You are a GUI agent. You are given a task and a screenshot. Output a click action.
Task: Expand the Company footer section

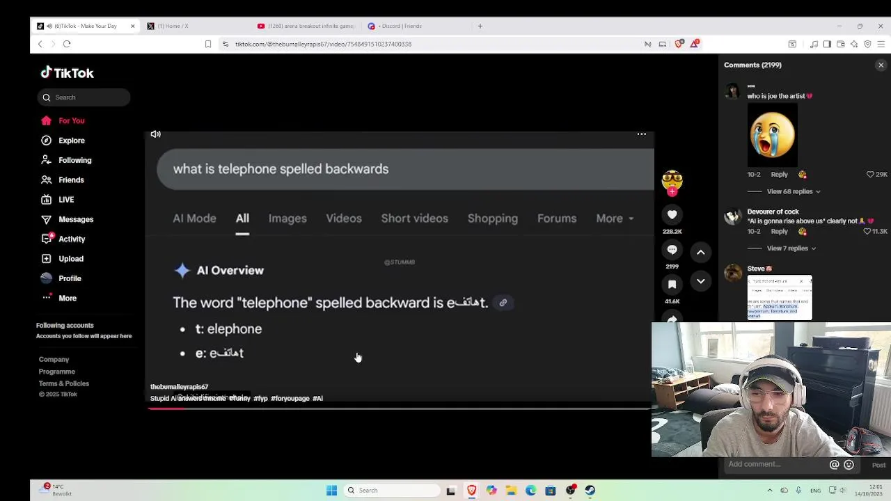tap(54, 360)
